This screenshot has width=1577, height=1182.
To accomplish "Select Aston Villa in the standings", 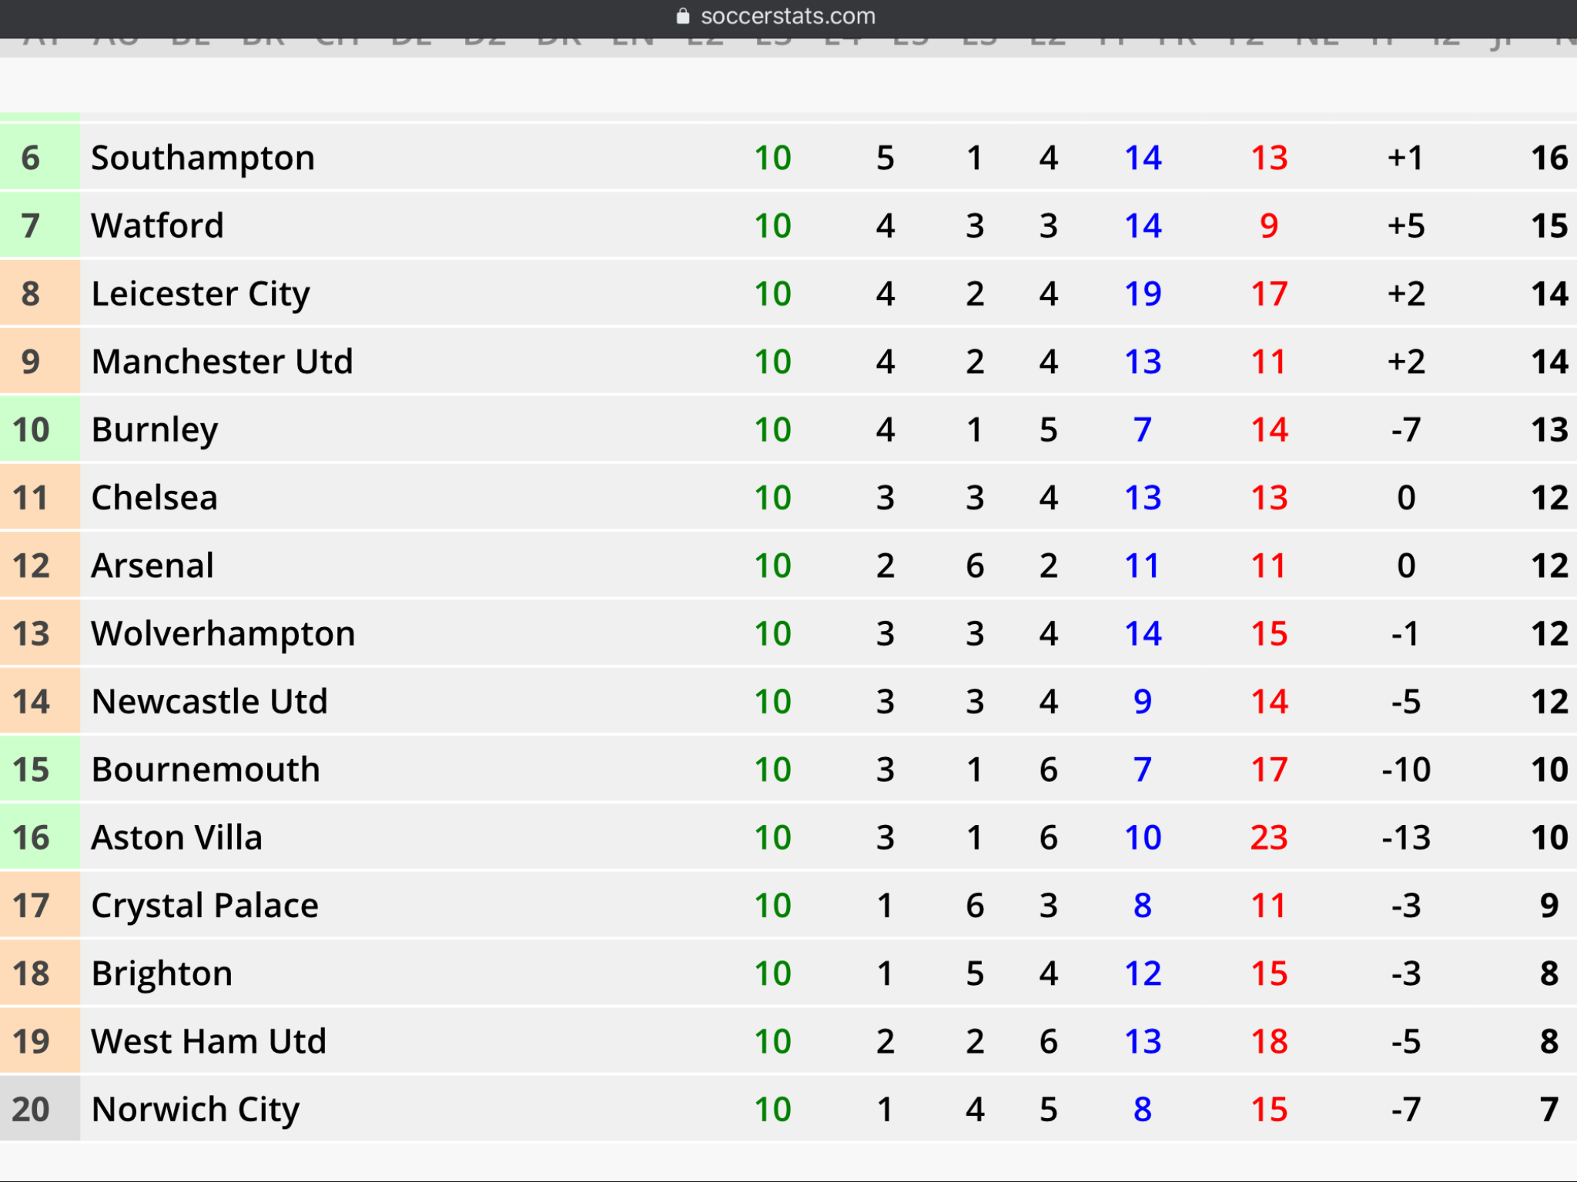I will coord(177,837).
